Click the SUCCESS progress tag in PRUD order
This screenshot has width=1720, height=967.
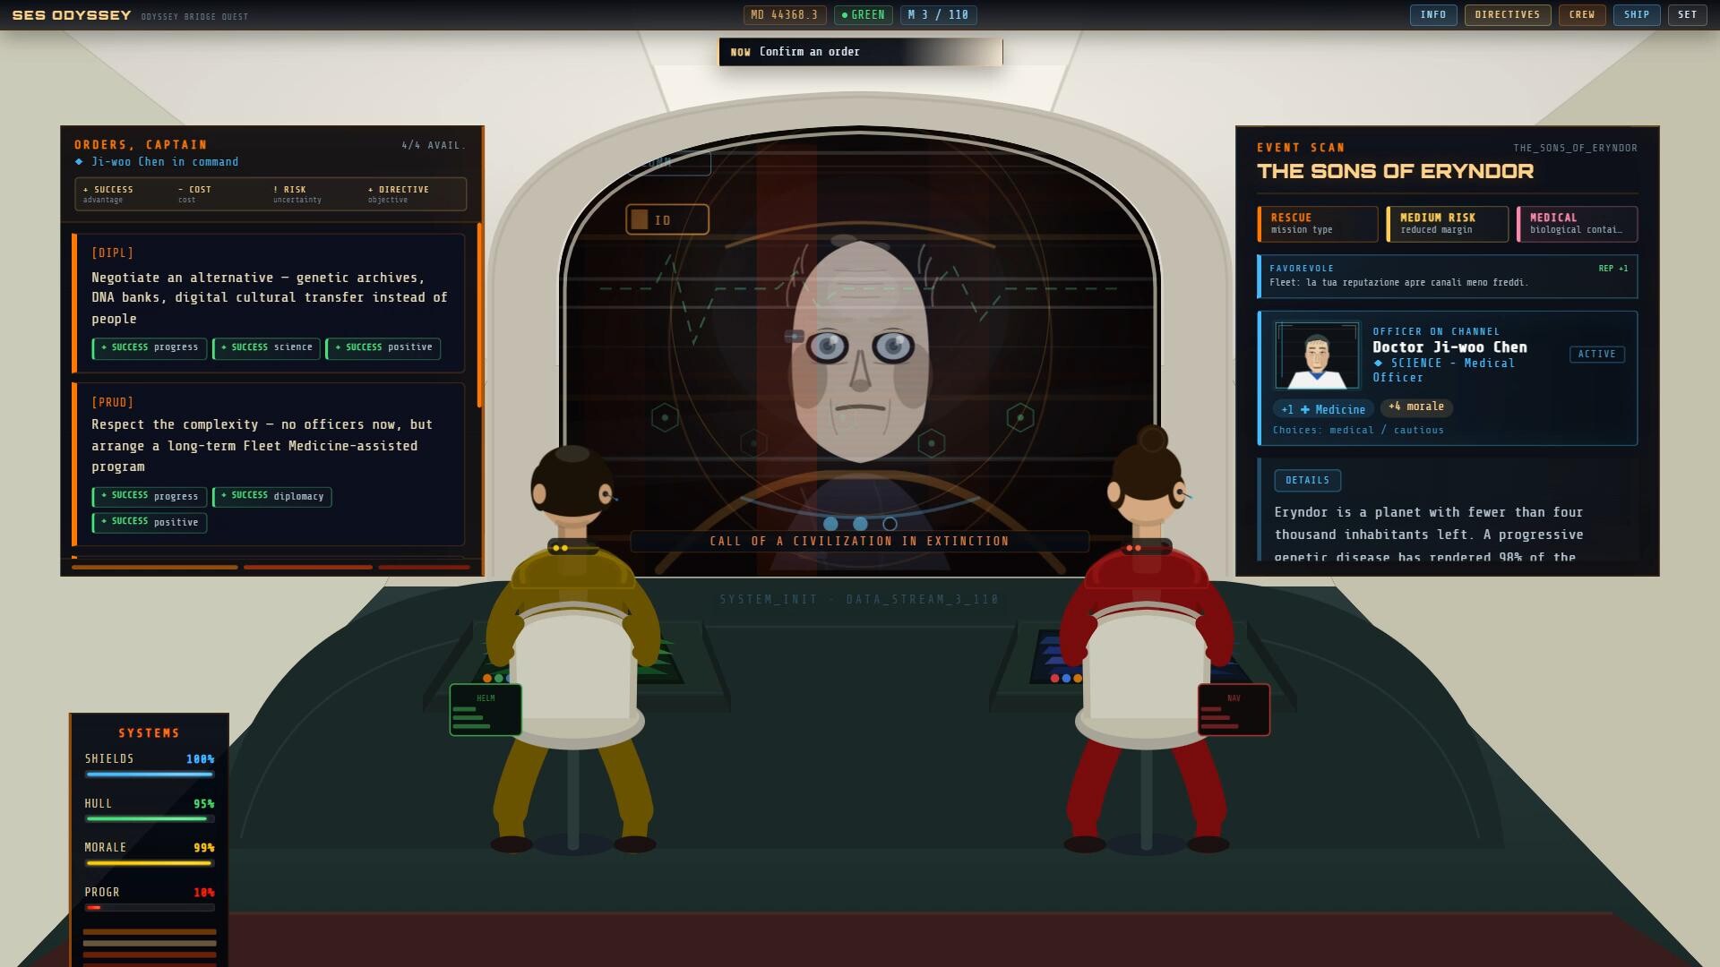tap(150, 496)
